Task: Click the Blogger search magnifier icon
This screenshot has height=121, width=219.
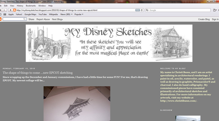Action: [24, 19]
